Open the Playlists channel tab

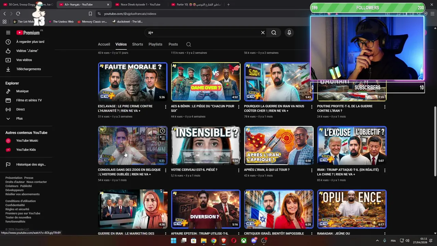pyautogui.click(x=155, y=44)
